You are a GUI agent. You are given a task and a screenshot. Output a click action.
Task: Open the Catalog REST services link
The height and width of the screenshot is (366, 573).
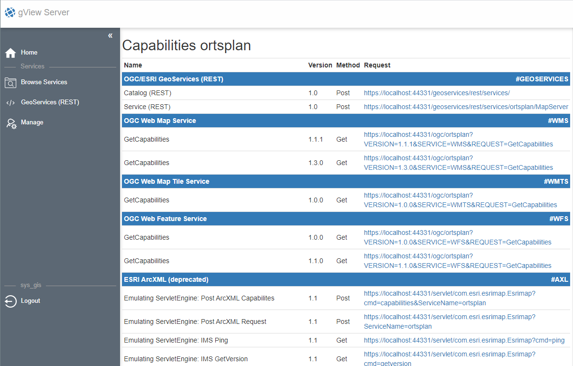pyautogui.click(x=437, y=93)
